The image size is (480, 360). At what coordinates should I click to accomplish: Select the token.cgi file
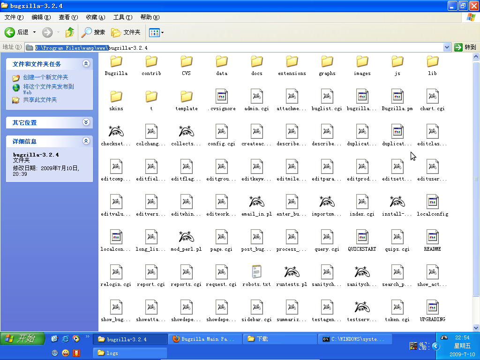[397, 312]
